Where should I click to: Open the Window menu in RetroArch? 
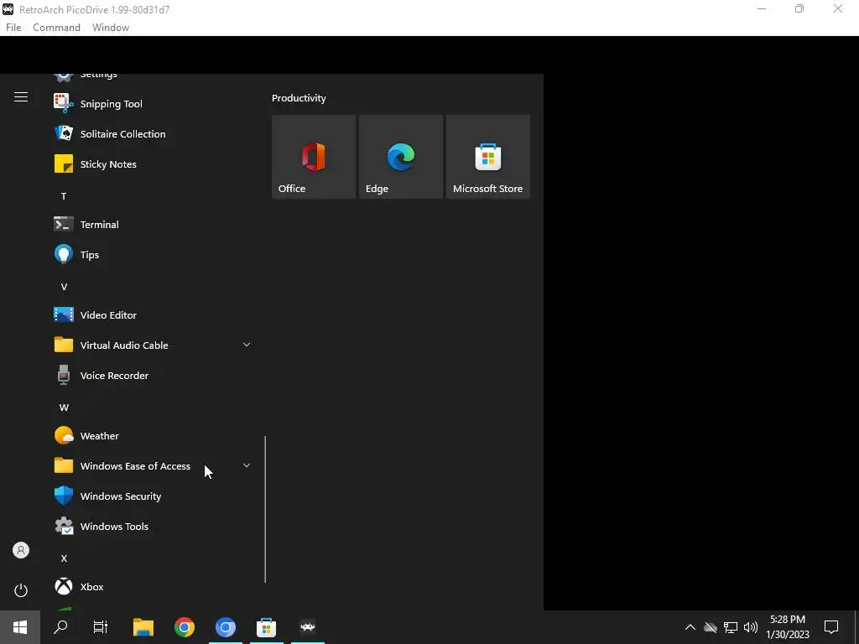point(111,28)
